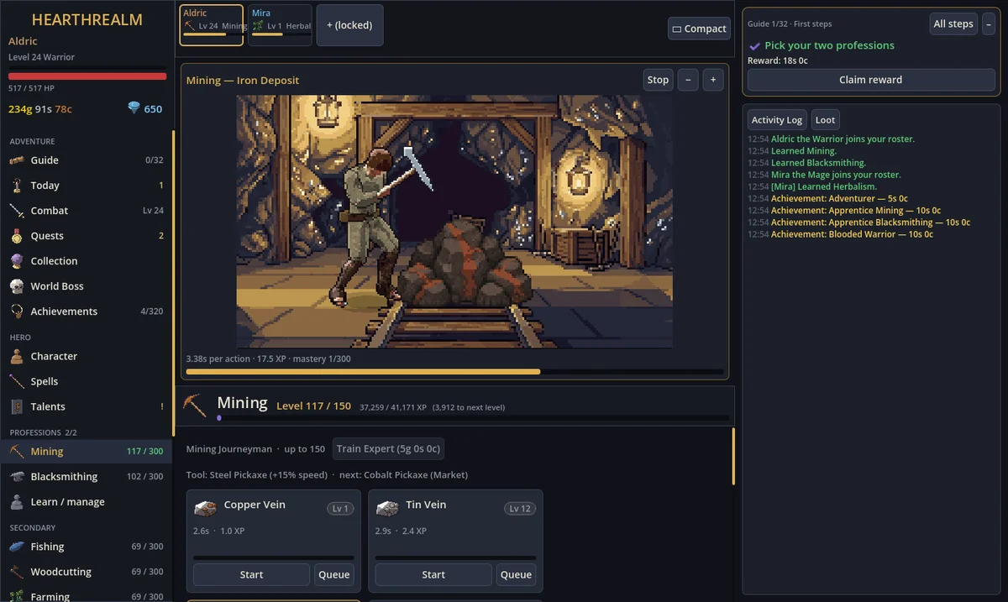
Task: Click the Talents book icon
Action: (17, 406)
